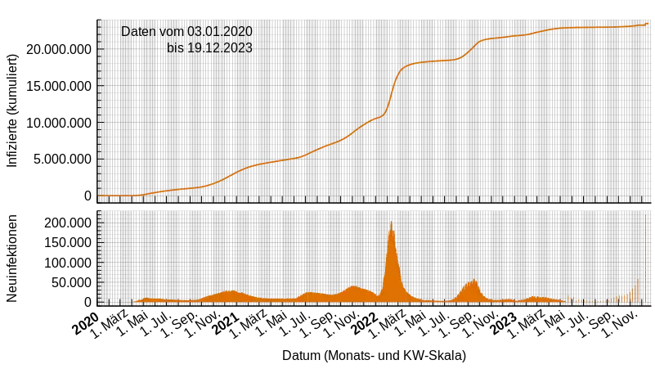Click the "15.000.000" y-axis tick label
This screenshot has height=369, width=655.
59,86
